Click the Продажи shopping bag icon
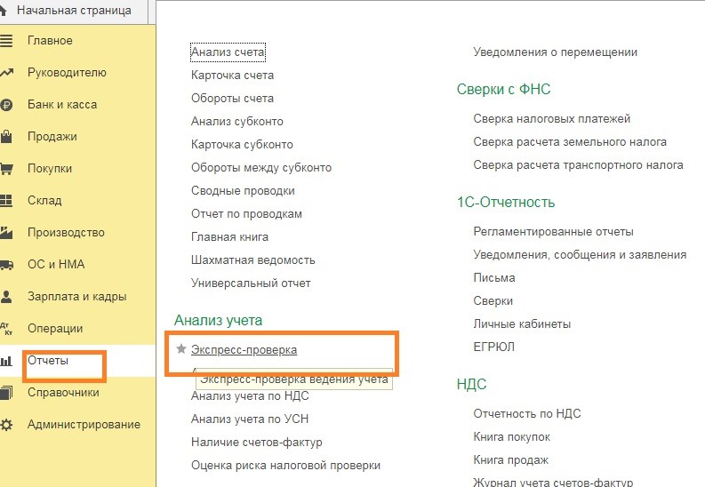 [x=6, y=137]
